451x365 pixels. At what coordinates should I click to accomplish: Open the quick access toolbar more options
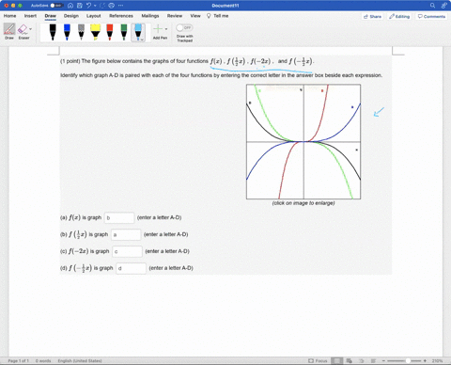121,6
